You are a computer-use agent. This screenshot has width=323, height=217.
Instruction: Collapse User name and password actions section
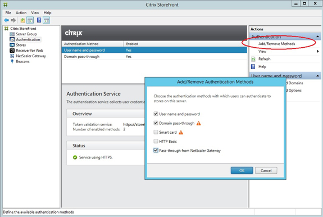(x=317, y=76)
